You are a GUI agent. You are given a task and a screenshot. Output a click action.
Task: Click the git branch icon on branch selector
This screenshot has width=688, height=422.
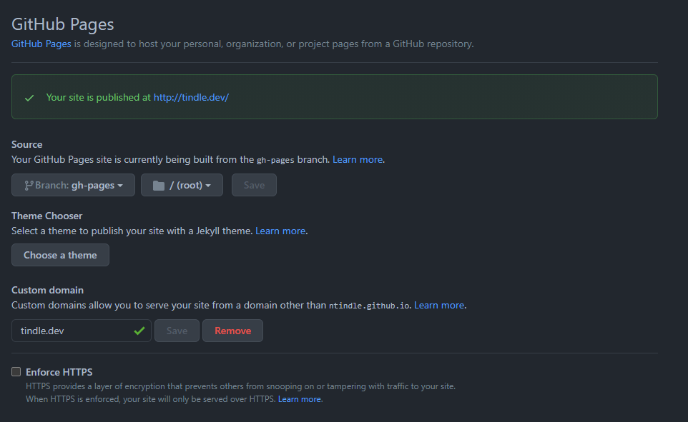point(29,186)
